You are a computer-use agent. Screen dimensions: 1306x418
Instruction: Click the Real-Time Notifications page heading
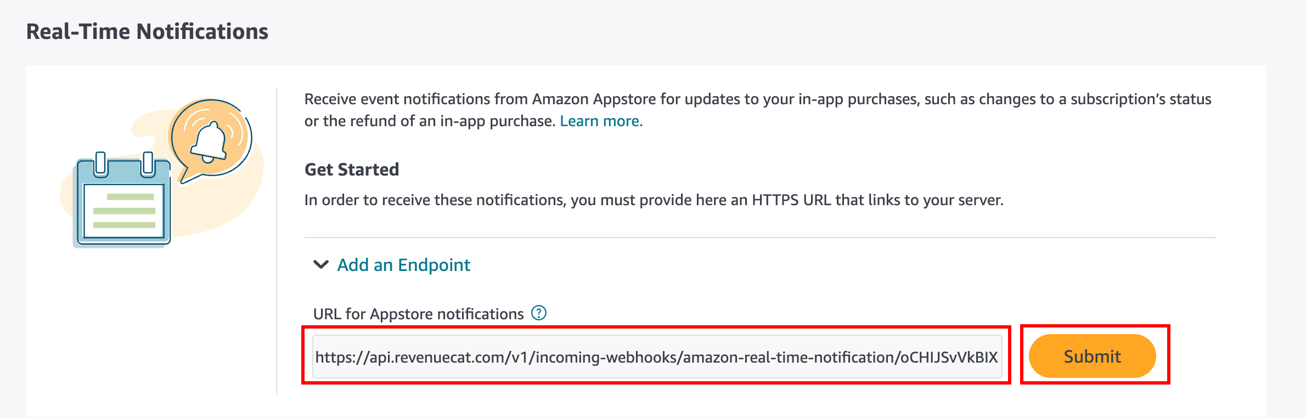coord(147,32)
